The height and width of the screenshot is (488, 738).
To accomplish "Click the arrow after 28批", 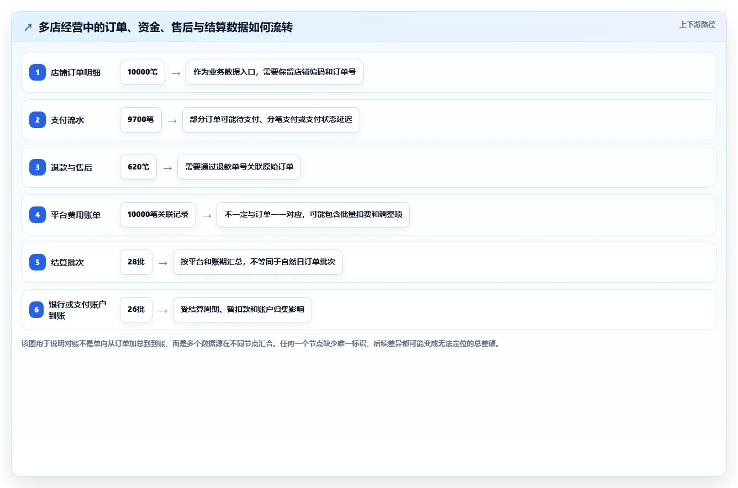I will [163, 263].
